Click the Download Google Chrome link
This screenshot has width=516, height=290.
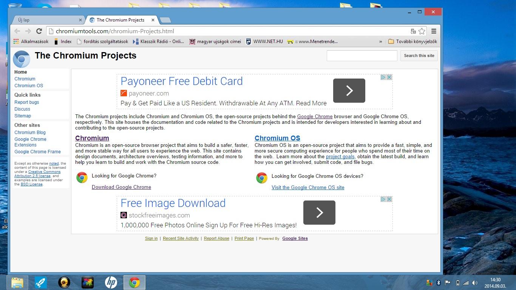pos(121,187)
